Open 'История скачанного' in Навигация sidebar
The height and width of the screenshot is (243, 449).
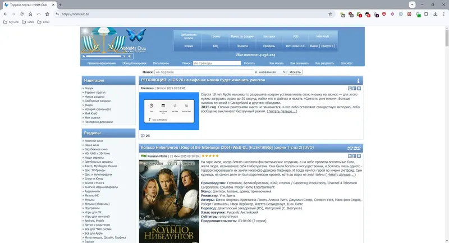98,109
